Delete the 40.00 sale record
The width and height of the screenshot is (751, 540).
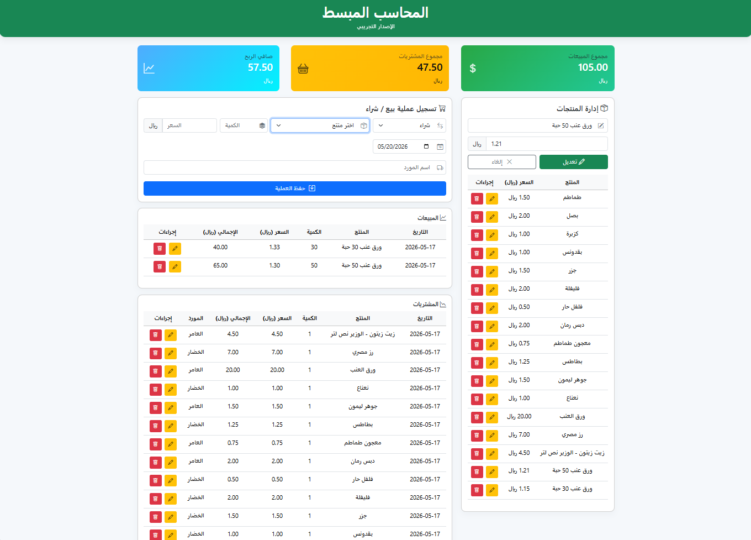click(160, 249)
